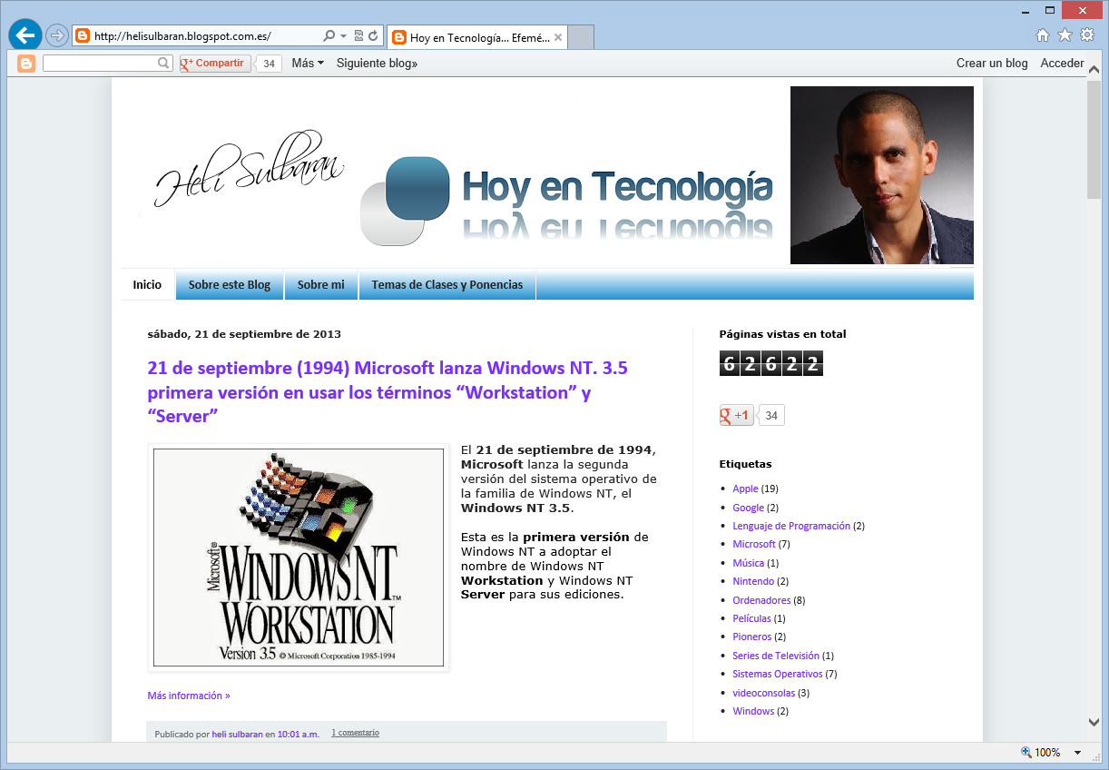Open the Nintendo label link
Screen dimensions: 1109x770
coord(753,581)
